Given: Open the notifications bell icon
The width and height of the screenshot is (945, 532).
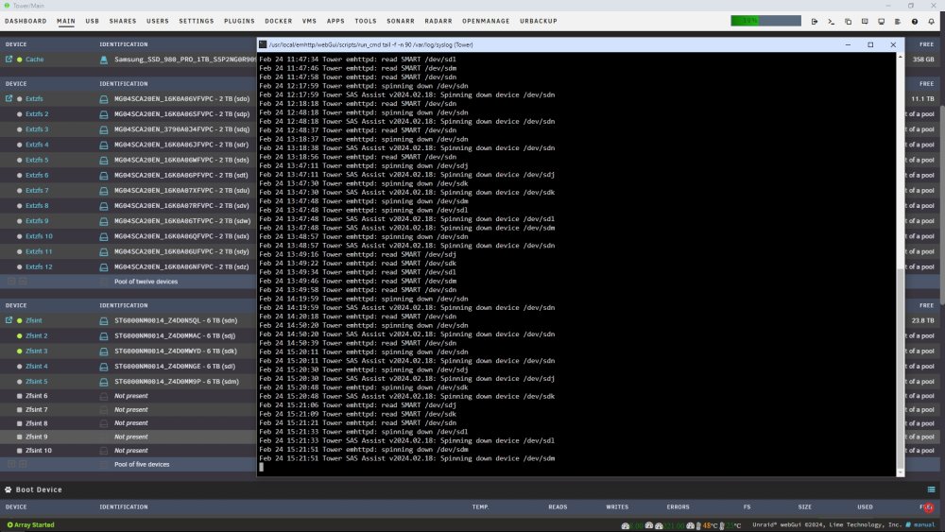Looking at the screenshot, I should tap(931, 21).
